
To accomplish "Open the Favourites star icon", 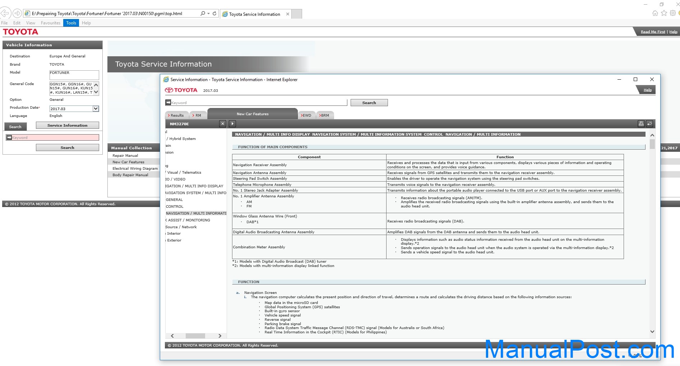I will tap(664, 13).
